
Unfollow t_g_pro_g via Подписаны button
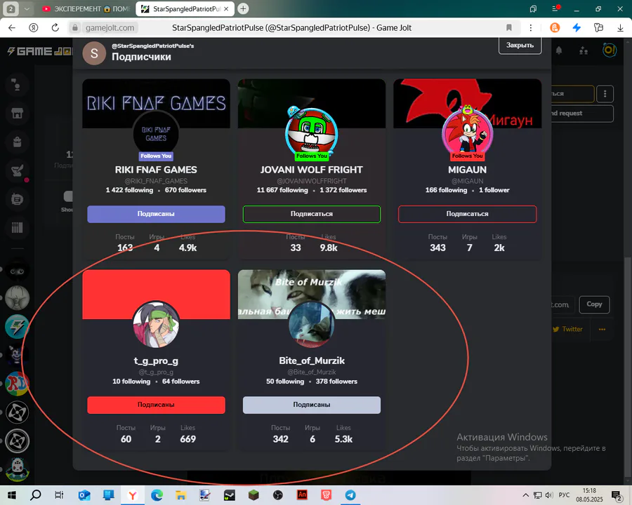tap(156, 405)
